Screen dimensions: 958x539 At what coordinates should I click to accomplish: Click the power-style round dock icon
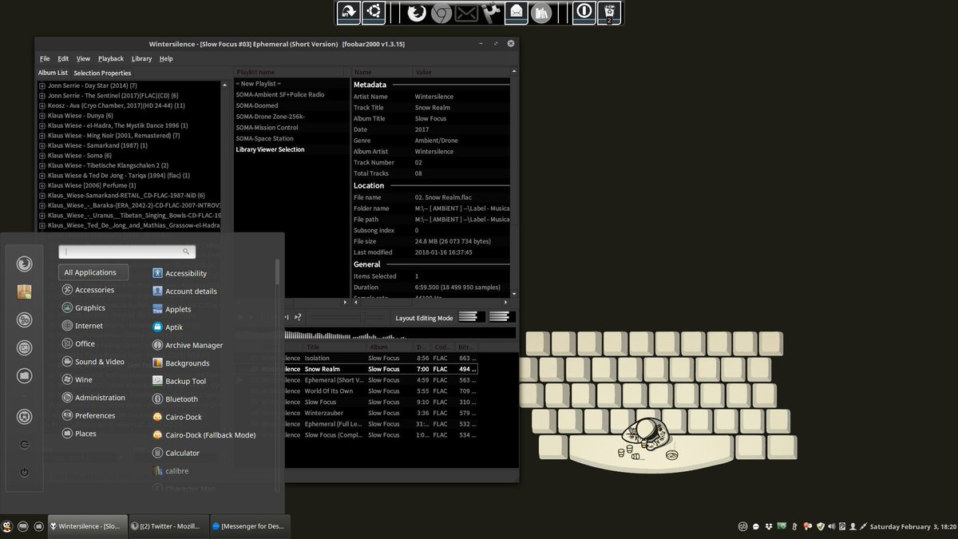point(584,12)
